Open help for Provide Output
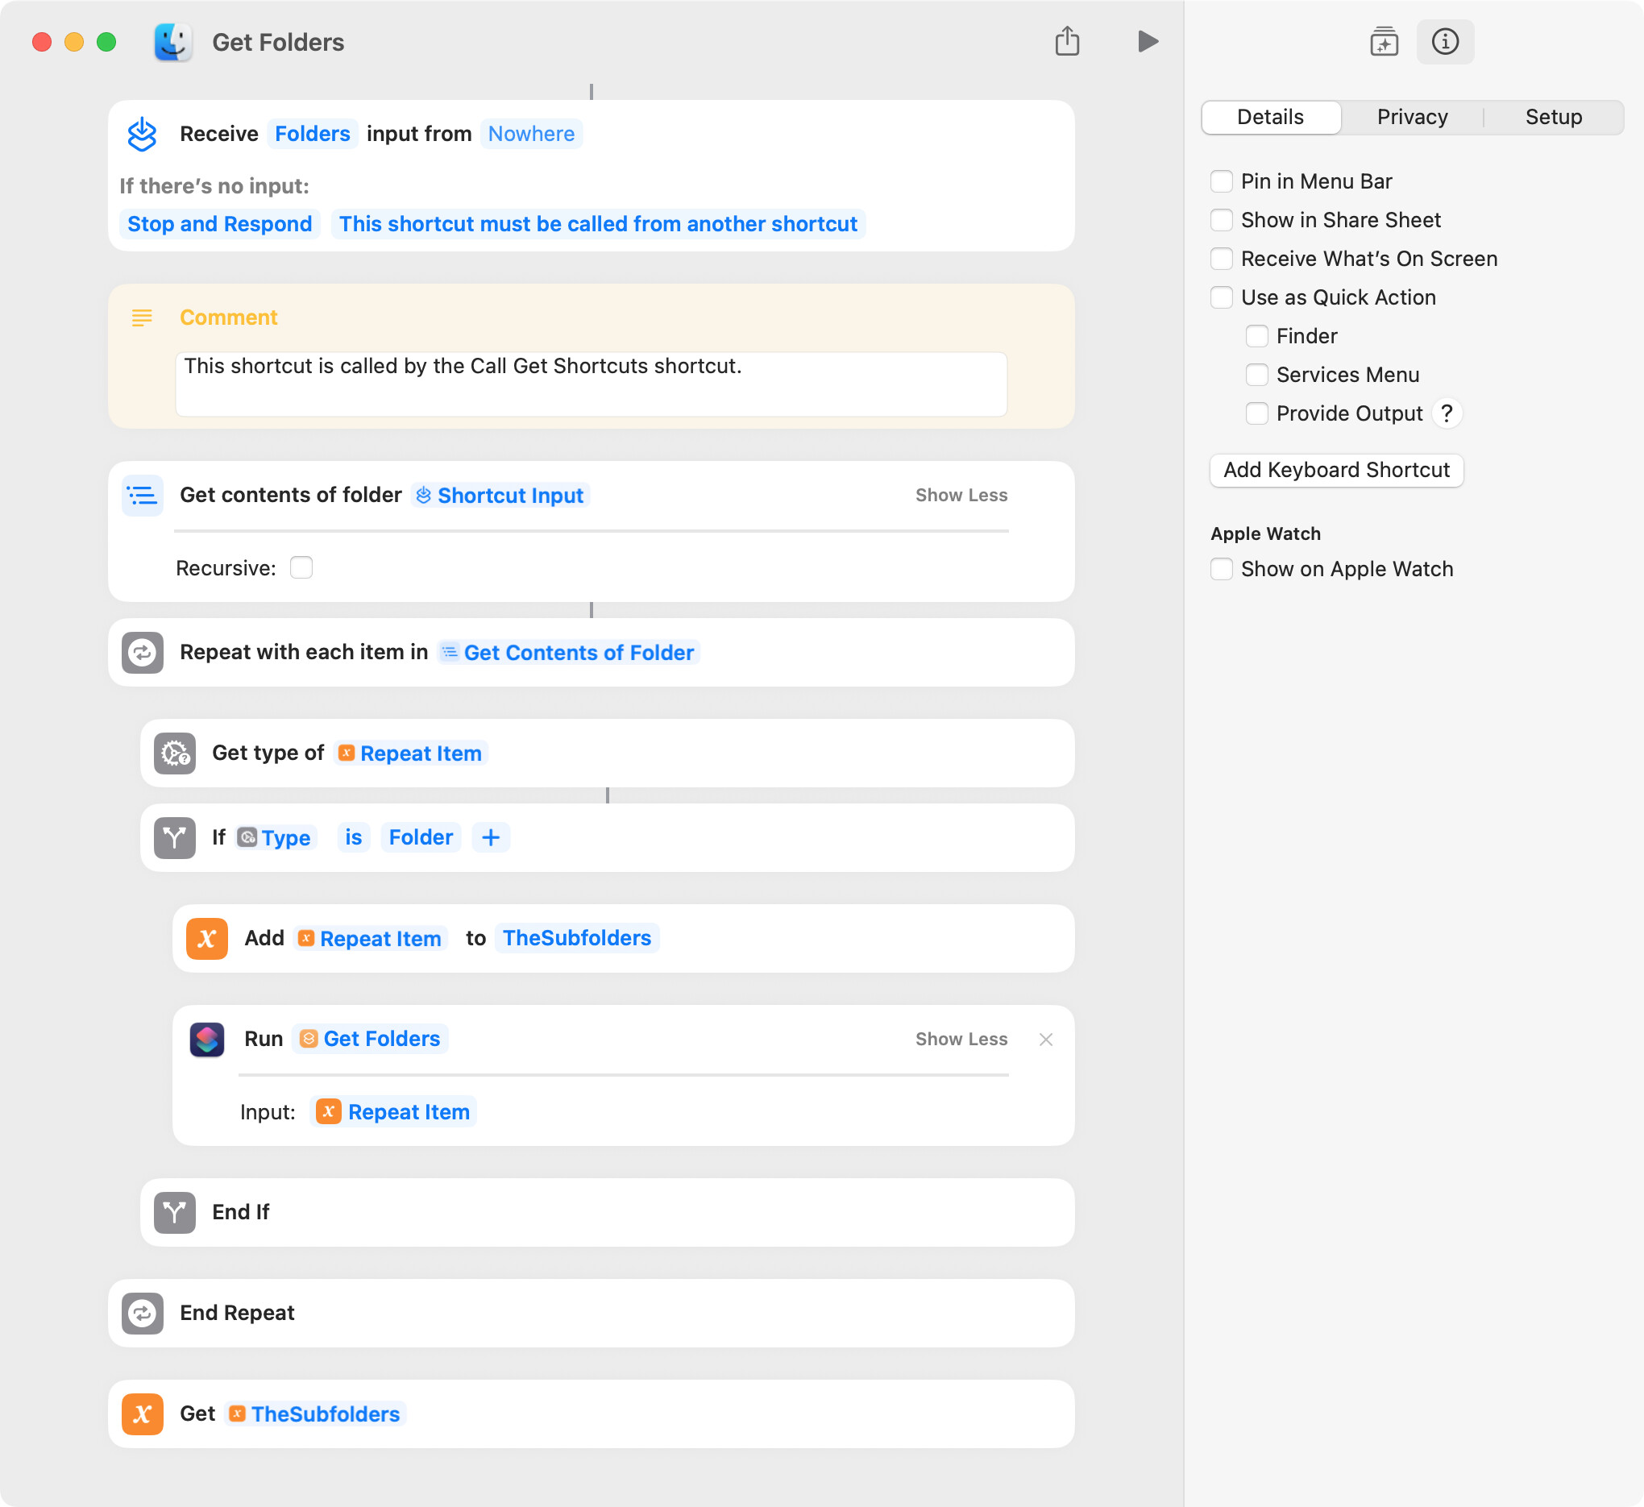Screen dimensions: 1644x1507 1447,413
